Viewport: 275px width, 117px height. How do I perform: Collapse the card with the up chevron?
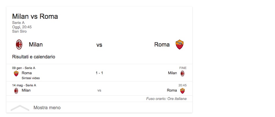(20, 108)
